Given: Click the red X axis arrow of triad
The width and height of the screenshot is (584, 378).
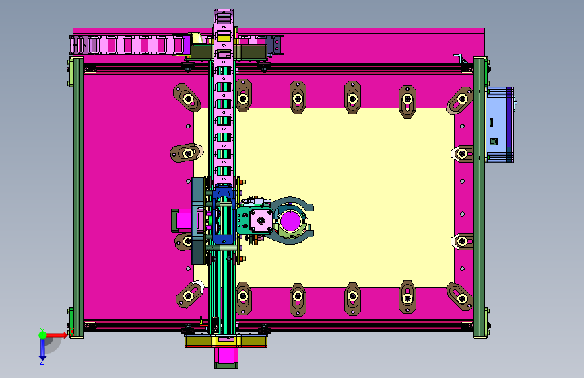Looking at the screenshot, I should point(57,335).
